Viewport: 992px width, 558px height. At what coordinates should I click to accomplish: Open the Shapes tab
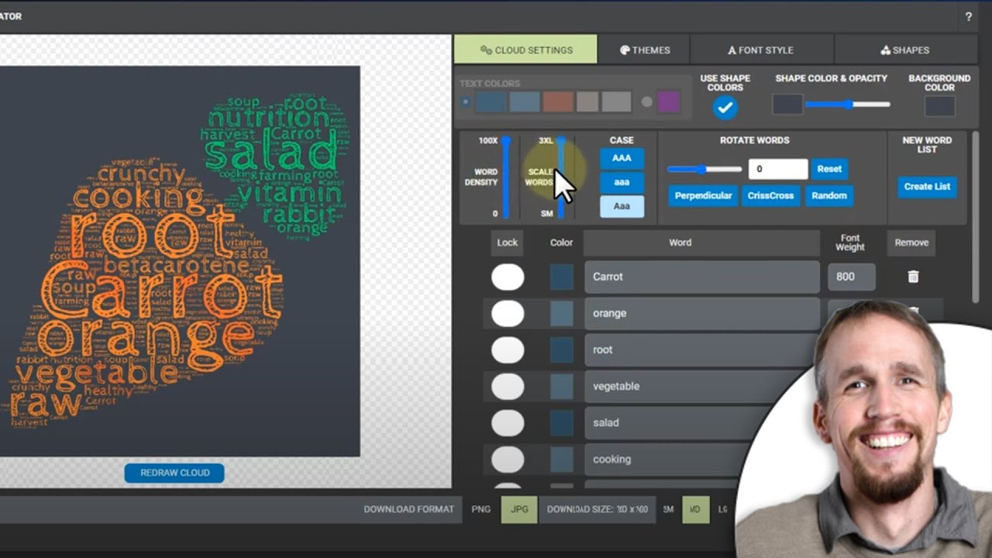[x=905, y=50]
